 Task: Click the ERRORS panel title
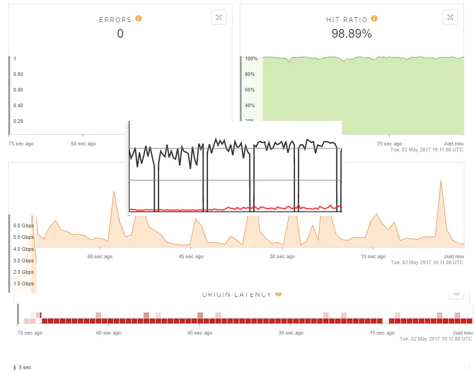(115, 20)
